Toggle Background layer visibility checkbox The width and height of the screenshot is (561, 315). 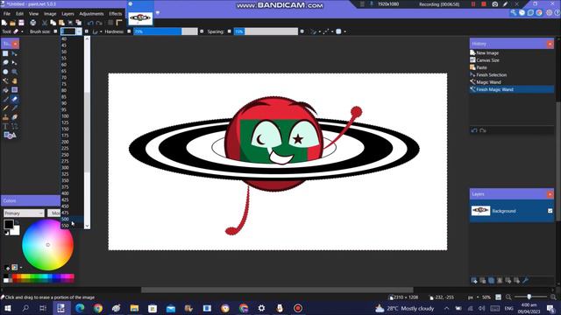click(550, 211)
